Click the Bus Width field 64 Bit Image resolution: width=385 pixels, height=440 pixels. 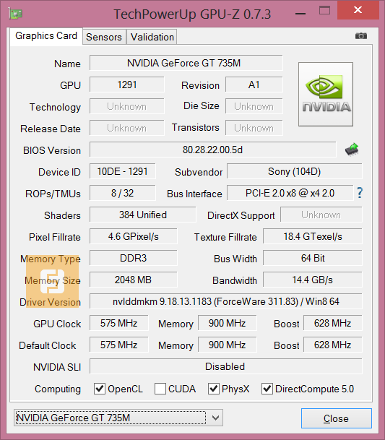pyautogui.click(x=313, y=258)
